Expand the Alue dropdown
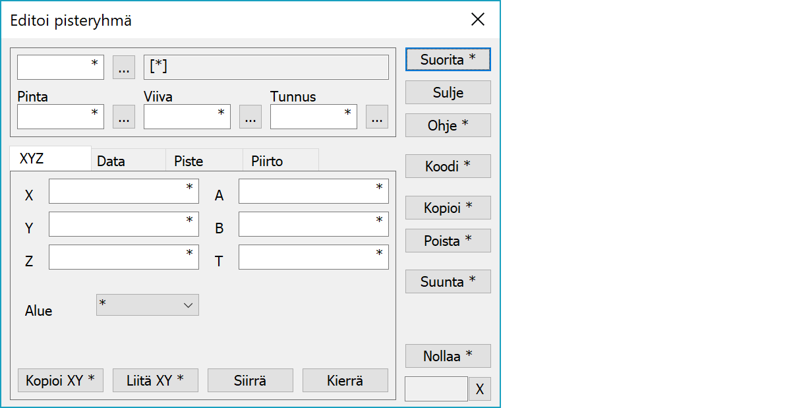 click(148, 305)
